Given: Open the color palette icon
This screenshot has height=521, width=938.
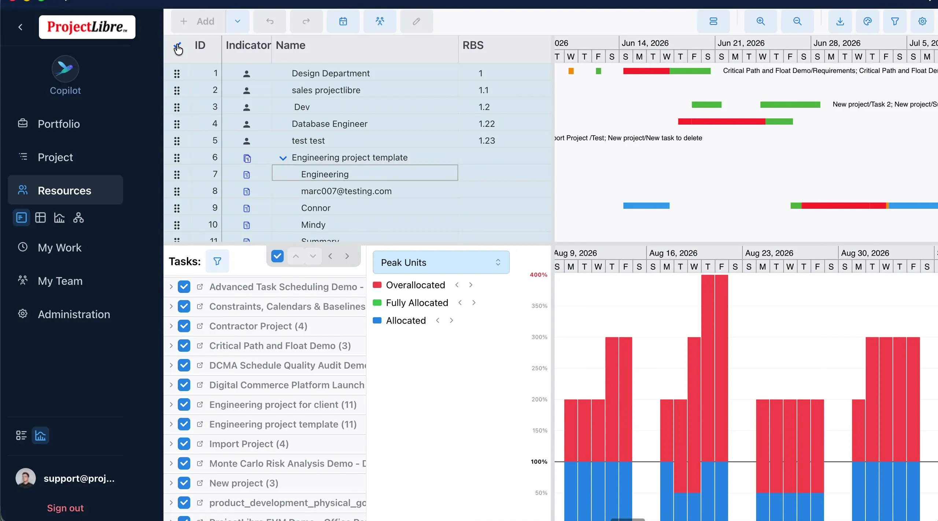Looking at the screenshot, I should coord(868,21).
